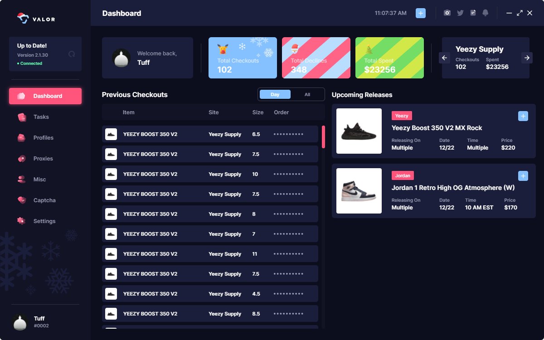544x340 pixels.
Task: Open the notes document icon
Action: tap(473, 13)
